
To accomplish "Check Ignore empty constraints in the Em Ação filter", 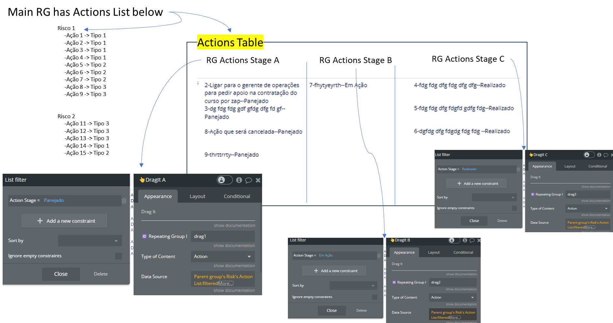I will coord(374,297).
